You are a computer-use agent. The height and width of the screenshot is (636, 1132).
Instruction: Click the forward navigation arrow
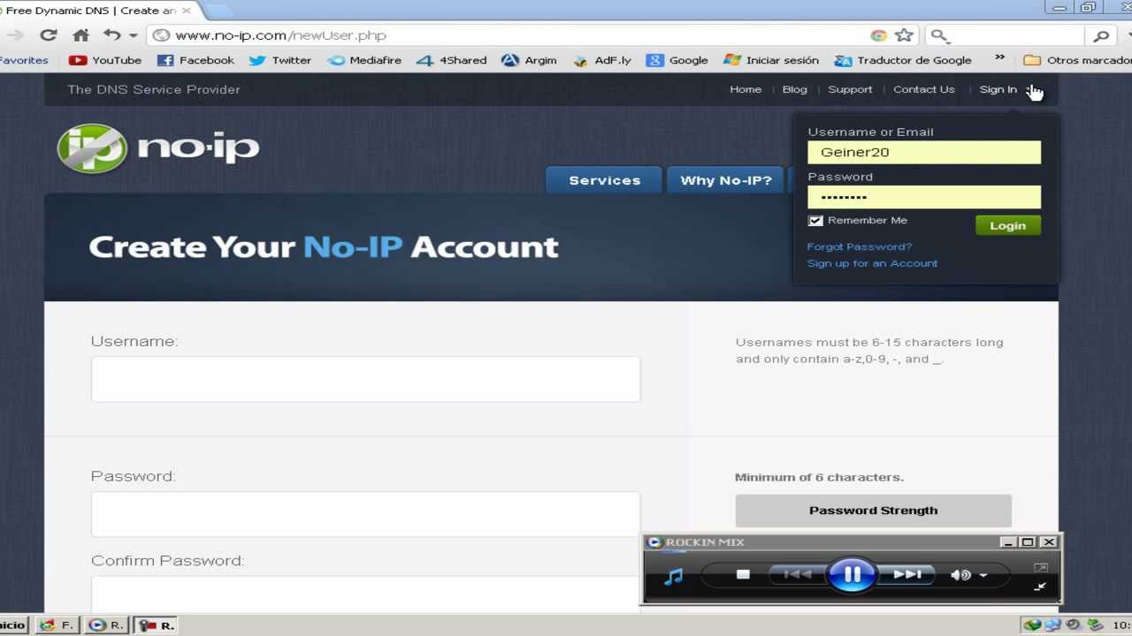coord(15,35)
